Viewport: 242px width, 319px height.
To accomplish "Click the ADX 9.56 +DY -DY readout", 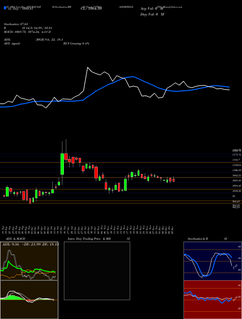I will 30,245.
